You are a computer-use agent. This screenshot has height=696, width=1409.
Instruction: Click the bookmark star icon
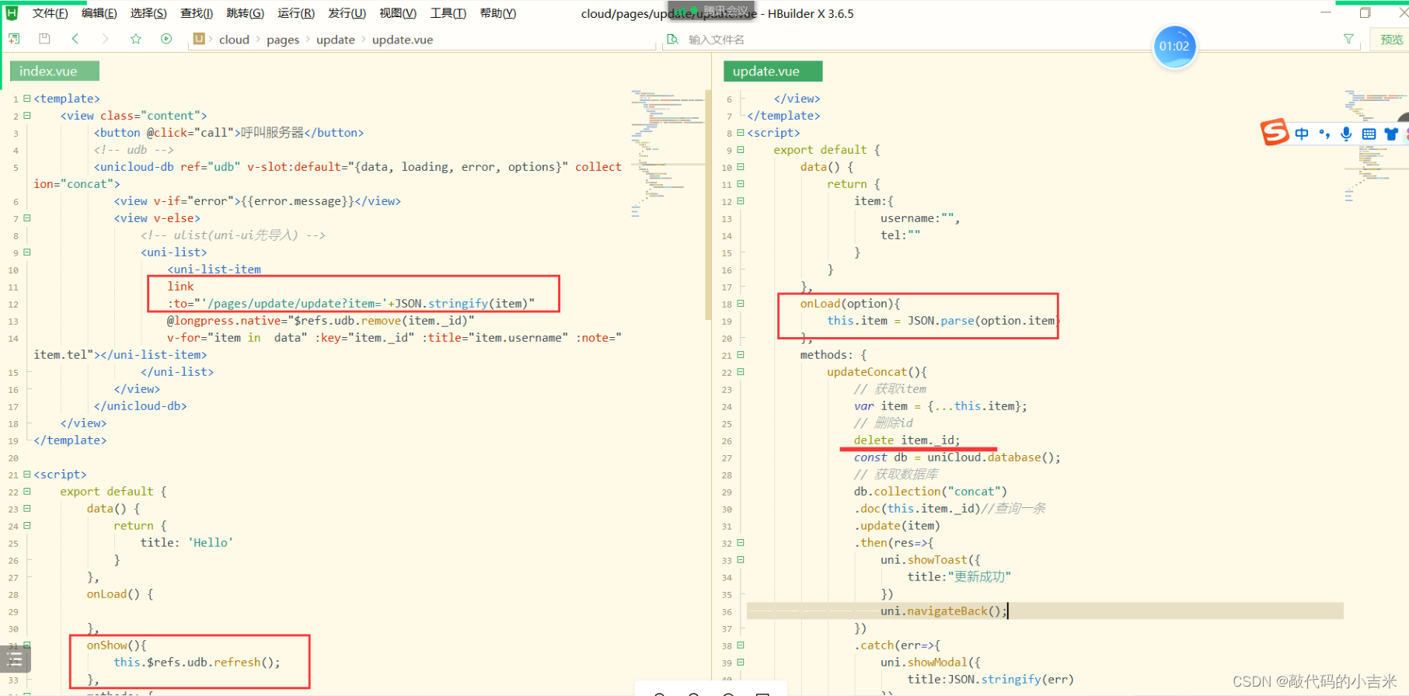coord(136,39)
